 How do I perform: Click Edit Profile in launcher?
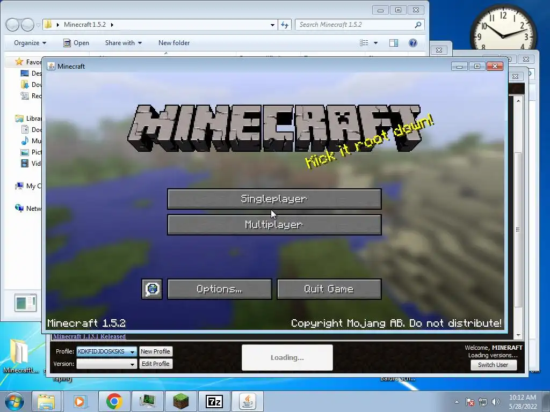click(x=155, y=364)
